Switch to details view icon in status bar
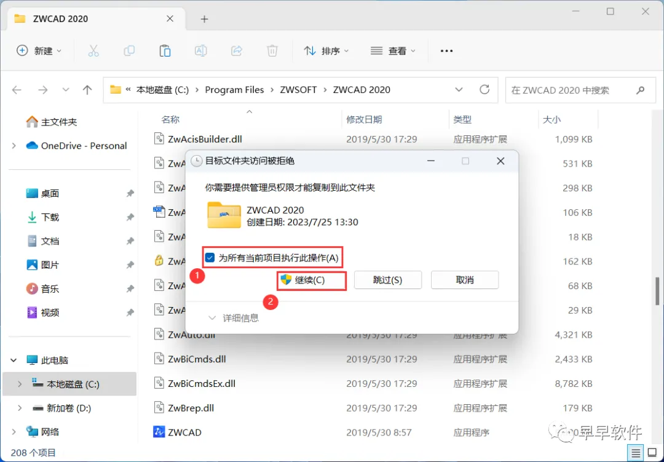Image resolution: width=664 pixels, height=462 pixels. click(x=636, y=453)
